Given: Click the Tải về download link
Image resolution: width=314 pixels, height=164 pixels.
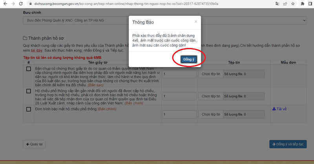Looking at the screenshot, I should pyautogui.click(x=279, y=109).
